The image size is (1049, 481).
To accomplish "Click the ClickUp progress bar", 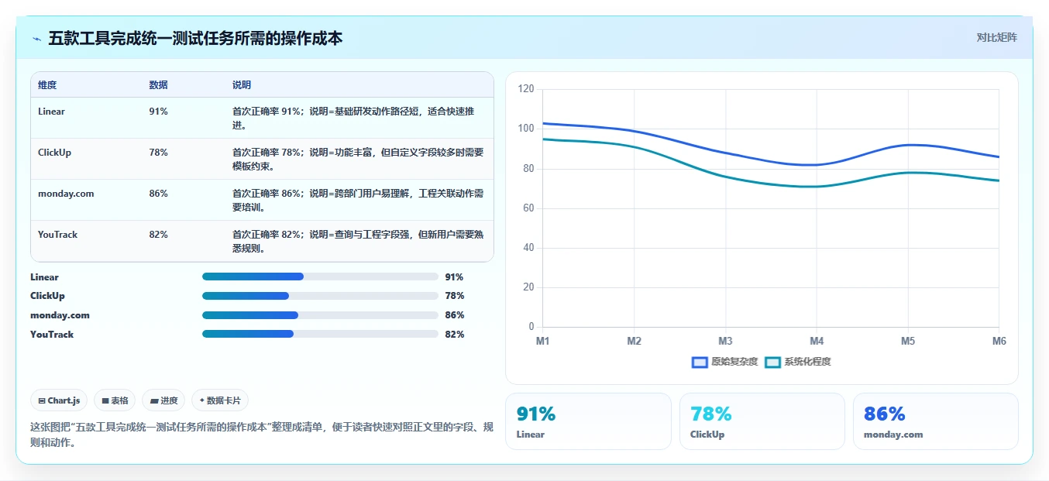I will click(320, 296).
